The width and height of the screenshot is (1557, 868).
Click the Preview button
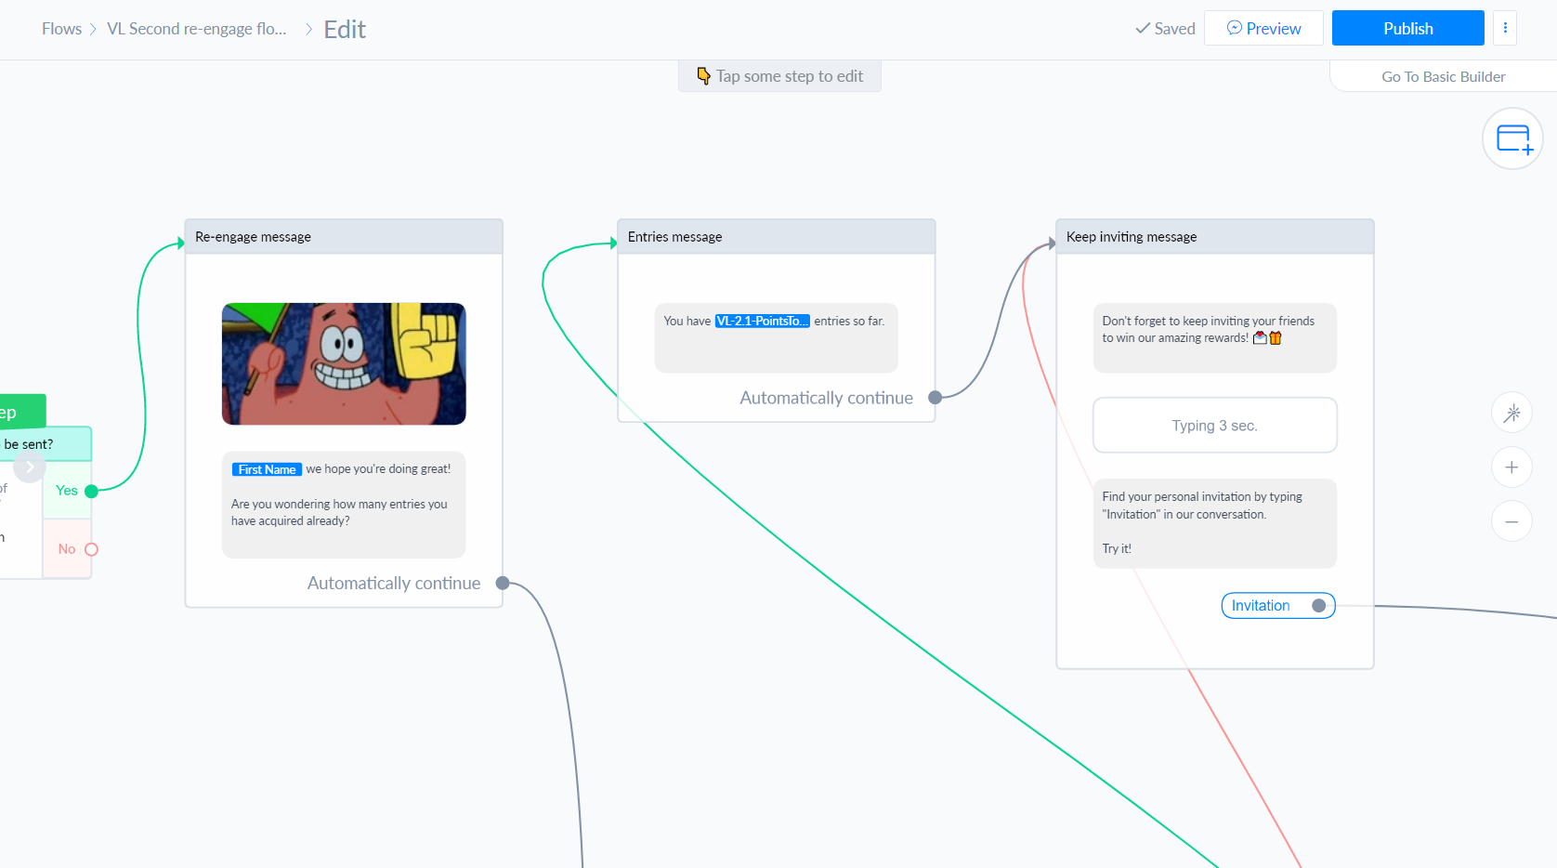pos(1263,28)
